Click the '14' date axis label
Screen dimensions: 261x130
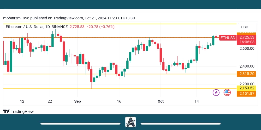tap(197, 101)
